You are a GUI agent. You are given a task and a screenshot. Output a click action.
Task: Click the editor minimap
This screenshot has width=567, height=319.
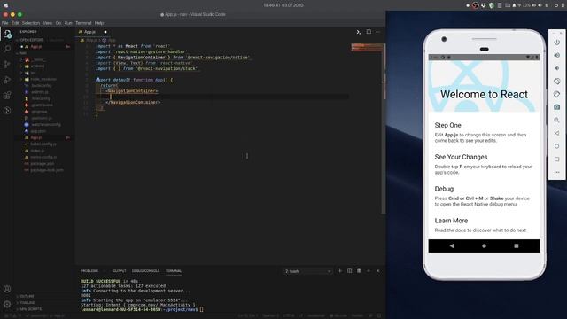click(x=366, y=47)
